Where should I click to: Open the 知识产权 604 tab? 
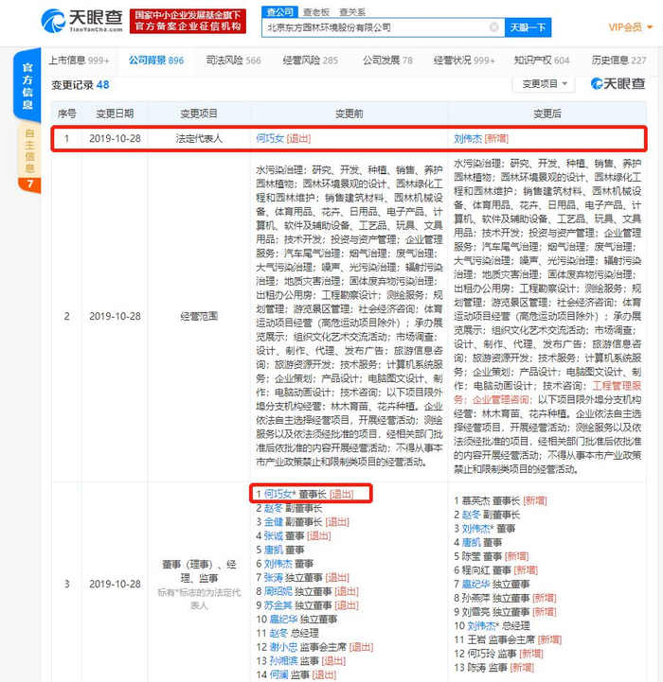pos(542,60)
